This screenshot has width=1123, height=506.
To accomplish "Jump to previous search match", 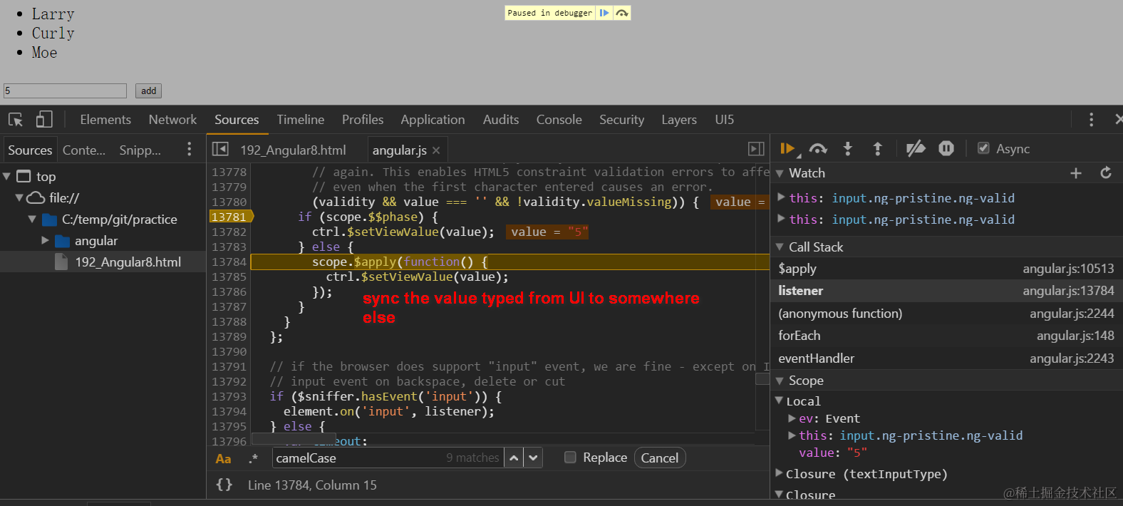I will coord(514,458).
